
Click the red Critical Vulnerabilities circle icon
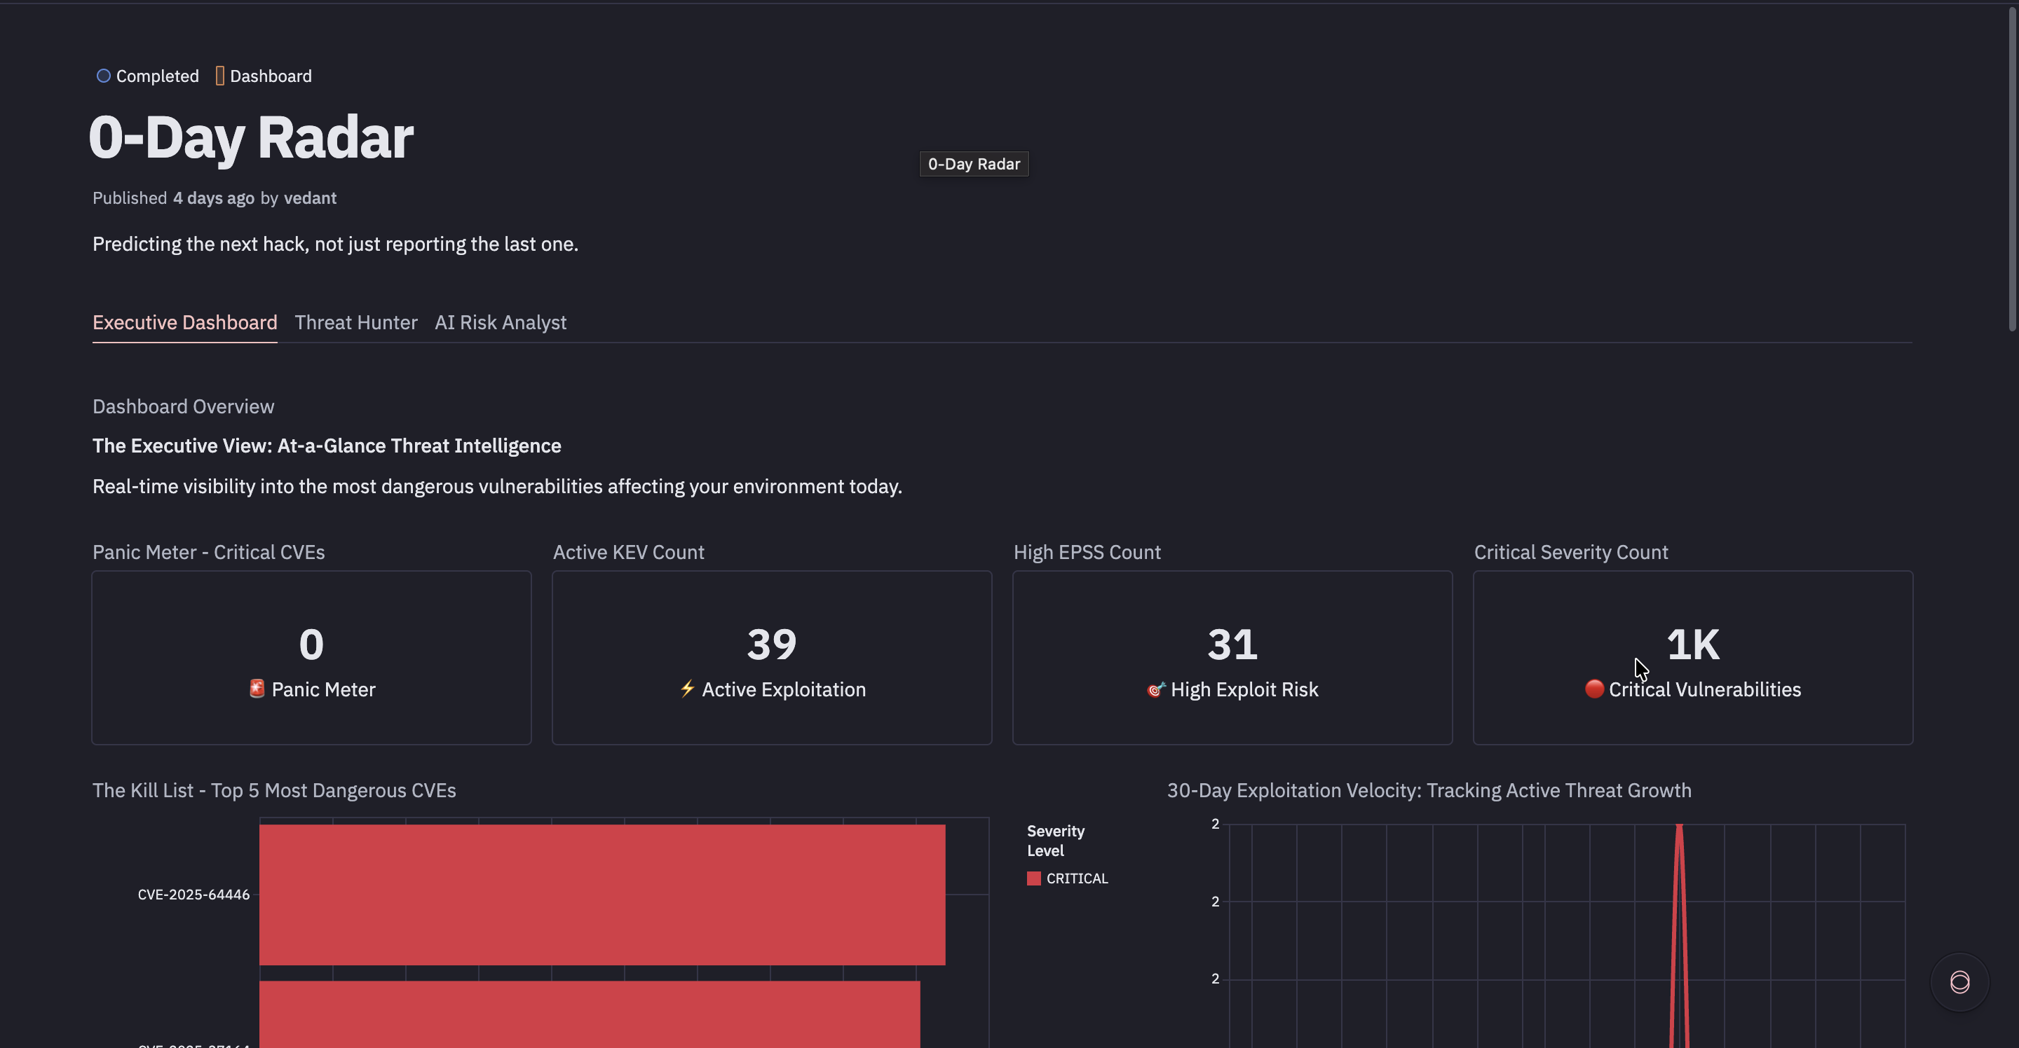(x=1593, y=689)
